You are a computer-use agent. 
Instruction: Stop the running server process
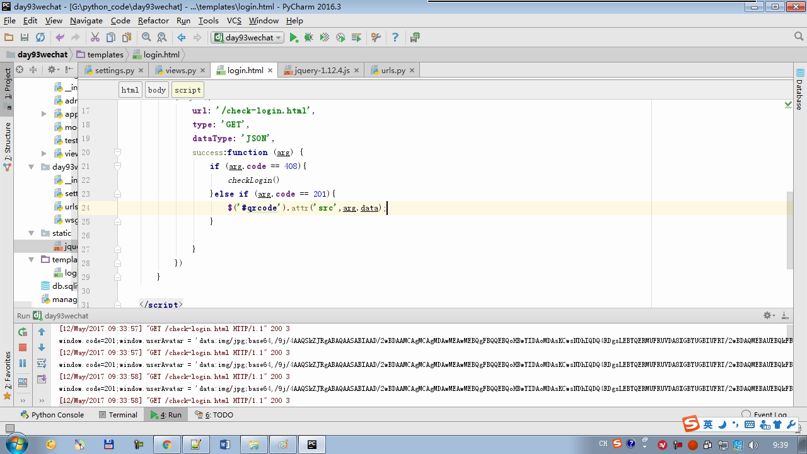click(x=23, y=347)
